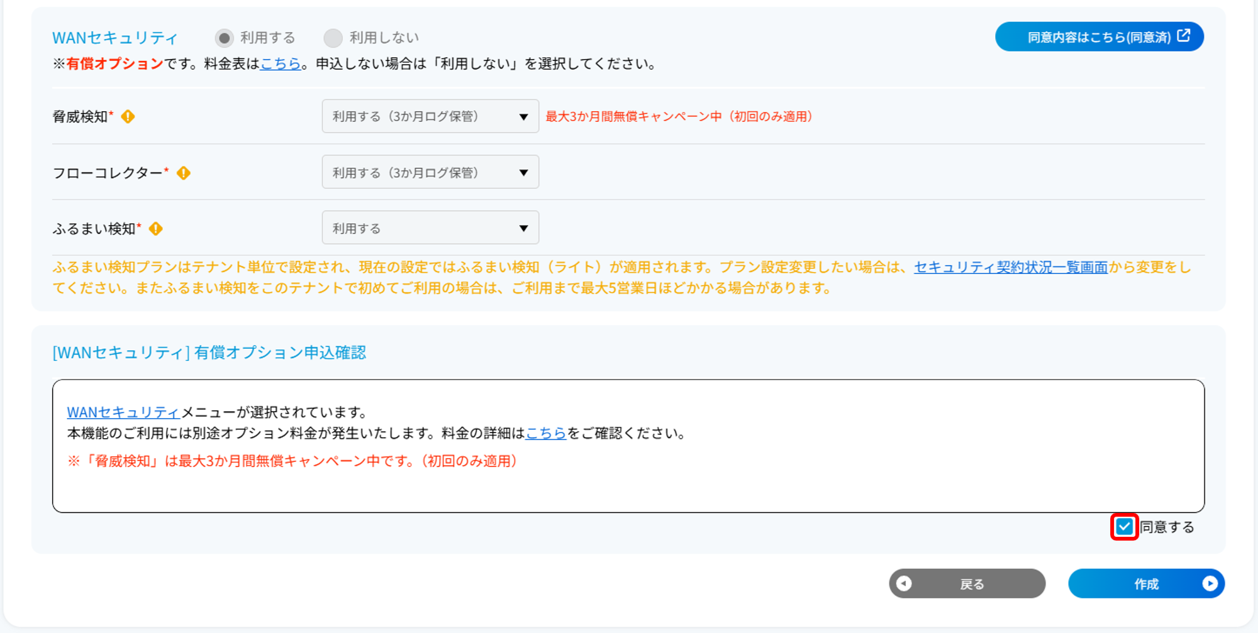Click the warning icon beside フローコレクター
The width and height of the screenshot is (1258, 633).
coord(183,173)
